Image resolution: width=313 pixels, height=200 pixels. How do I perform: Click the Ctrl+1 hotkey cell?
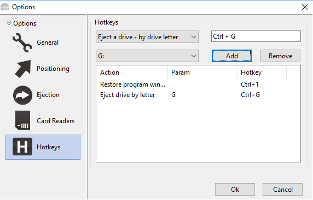[250, 84]
